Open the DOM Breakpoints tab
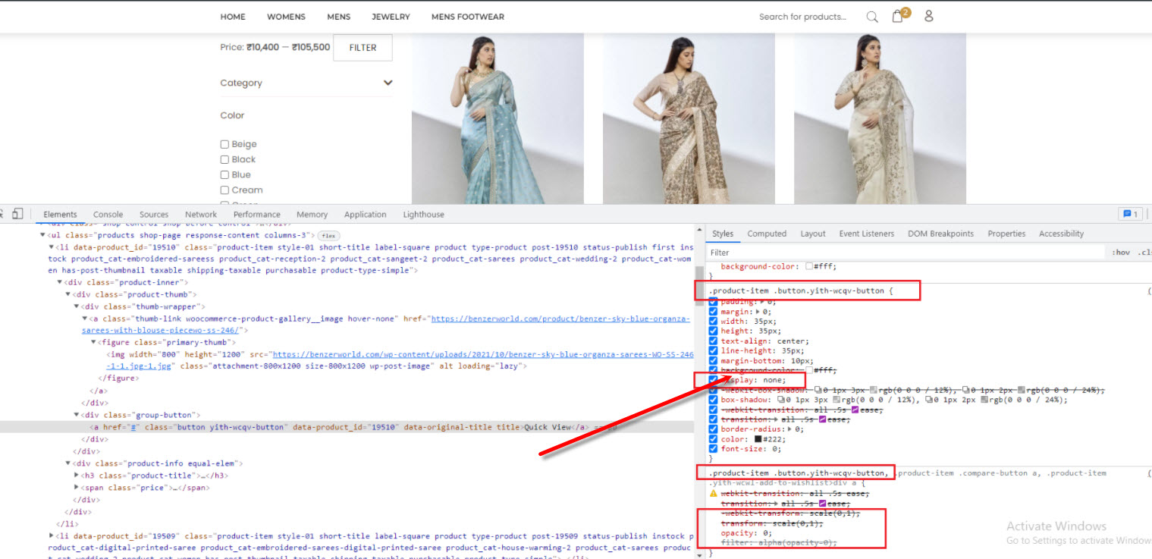 tap(940, 234)
